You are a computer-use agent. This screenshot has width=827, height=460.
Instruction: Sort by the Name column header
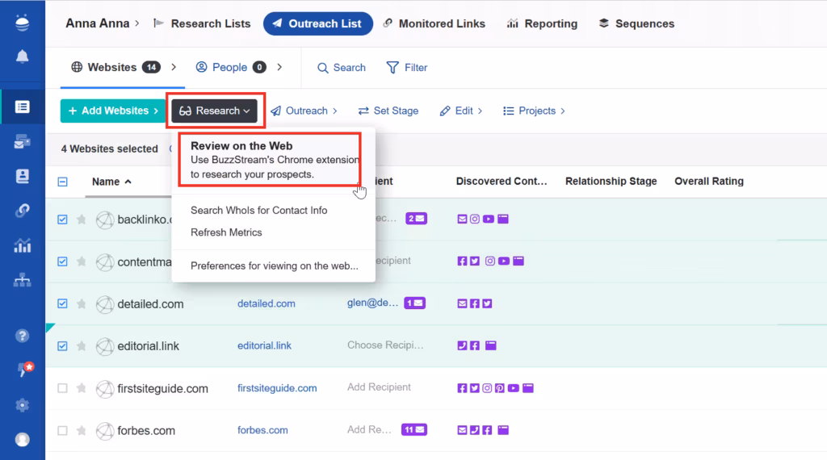point(111,182)
